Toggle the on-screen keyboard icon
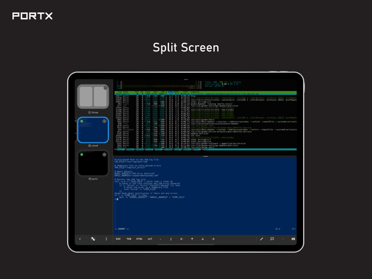Screen dimensions: 372x279 tap(293, 239)
